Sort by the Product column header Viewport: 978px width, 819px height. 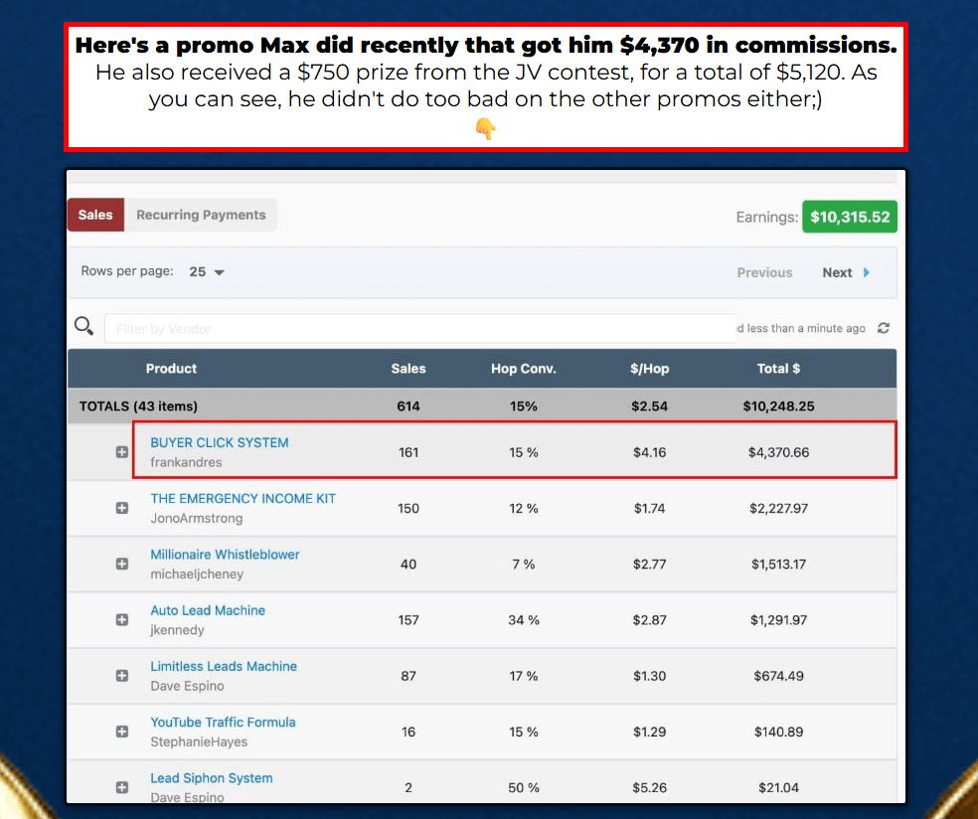[x=171, y=369]
